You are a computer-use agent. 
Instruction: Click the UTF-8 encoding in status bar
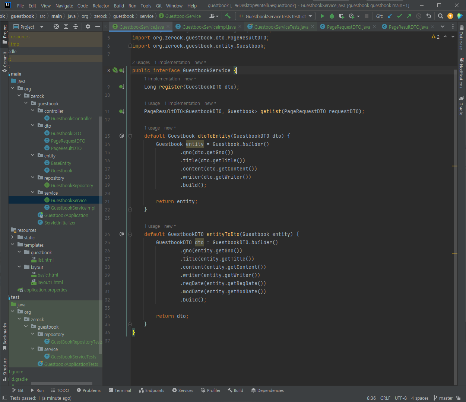coord(401,398)
